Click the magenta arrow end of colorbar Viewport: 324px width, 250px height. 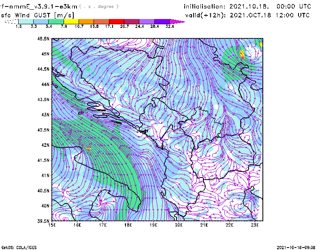coord(177,21)
